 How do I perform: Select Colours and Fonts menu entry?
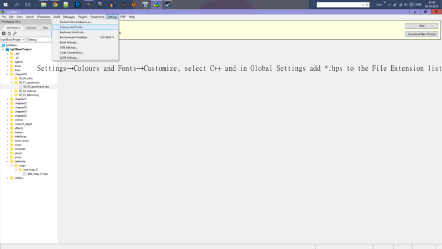tap(72, 27)
